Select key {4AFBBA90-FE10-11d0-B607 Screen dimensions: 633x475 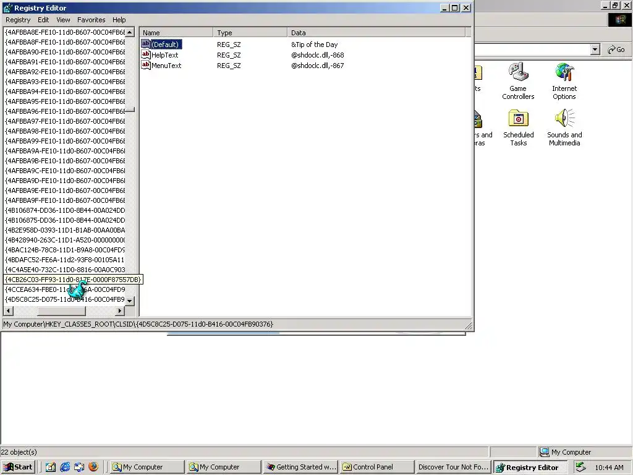coord(64,52)
